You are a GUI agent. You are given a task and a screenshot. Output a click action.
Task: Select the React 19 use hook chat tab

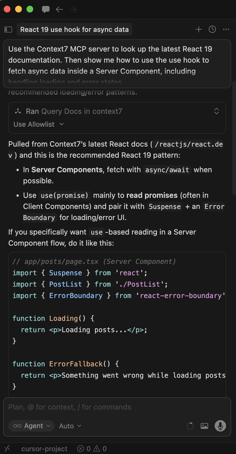point(74,29)
